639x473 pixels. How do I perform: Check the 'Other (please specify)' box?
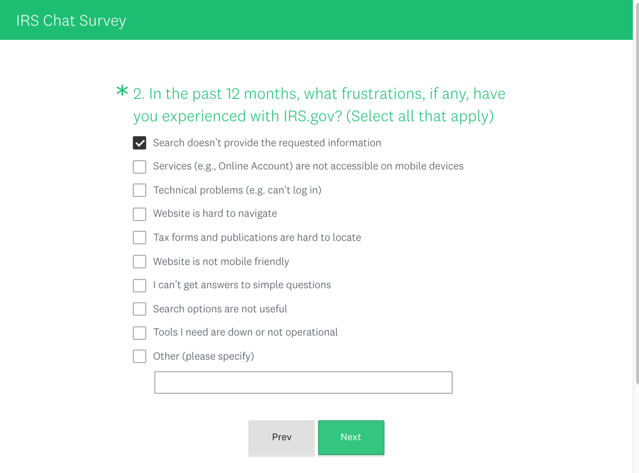tap(140, 356)
